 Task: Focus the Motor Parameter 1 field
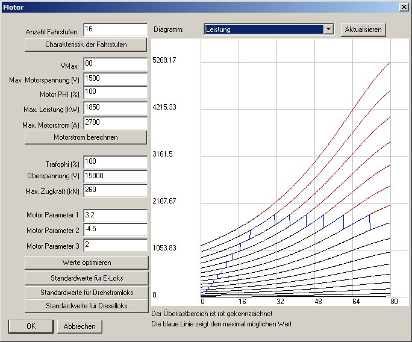(116, 216)
